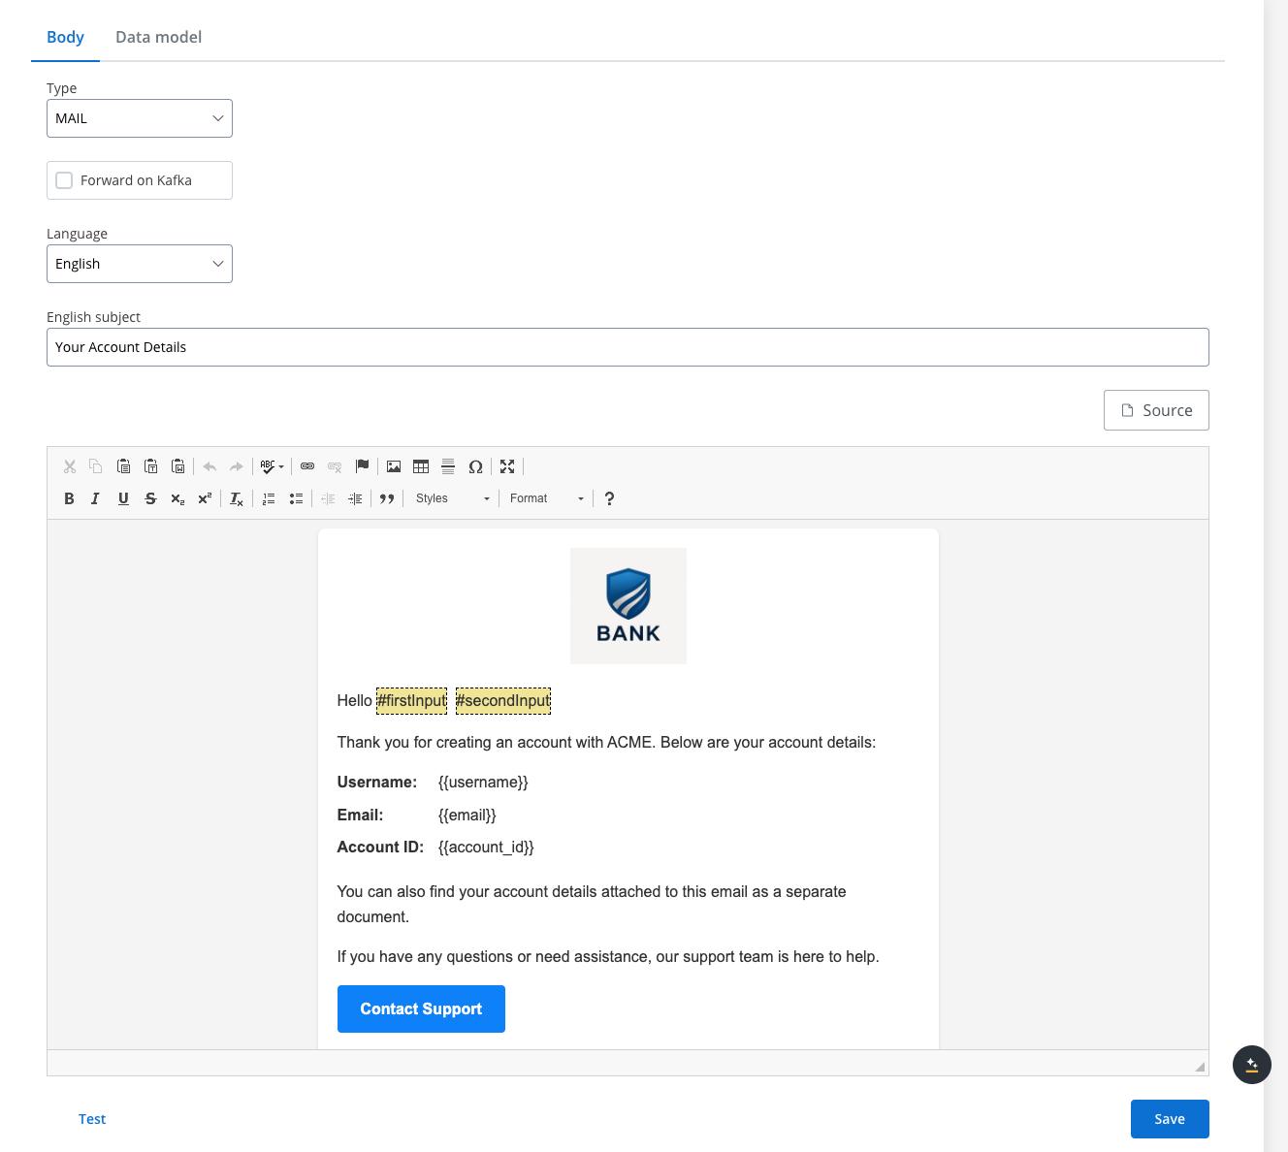Redo the last edit
This screenshot has width=1288, height=1152.
pos(237,466)
